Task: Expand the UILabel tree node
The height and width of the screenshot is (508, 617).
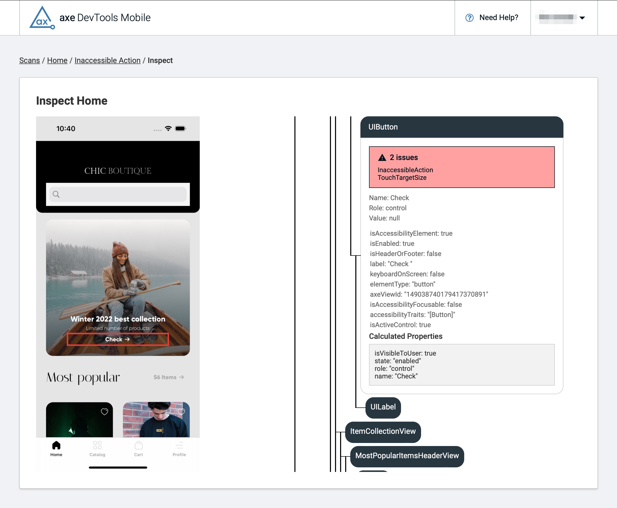Action: click(x=383, y=407)
